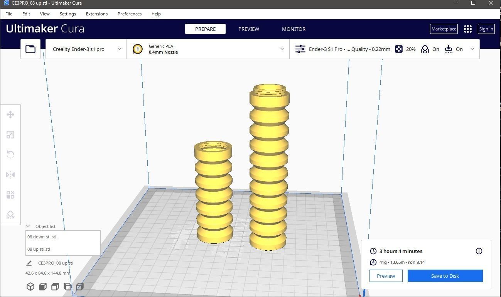Click the 3 hours 4 minutes estimate
Viewport: 501px width, 297px height.
click(x=401, y=251)
